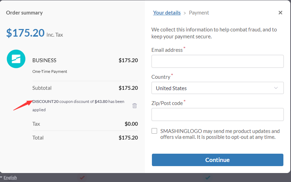Screen dimensions: 291x182
Task: Click into the Zip/Post code field
Action: pyautogui.click(x=217, y=114)
